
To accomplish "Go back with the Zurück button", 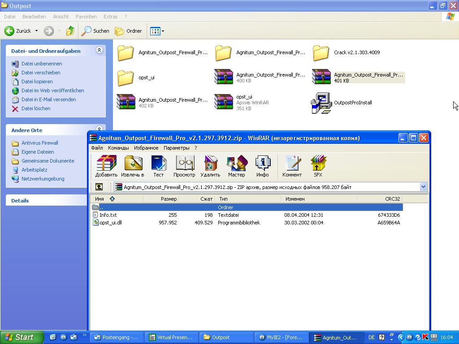I will coord(17,31).
